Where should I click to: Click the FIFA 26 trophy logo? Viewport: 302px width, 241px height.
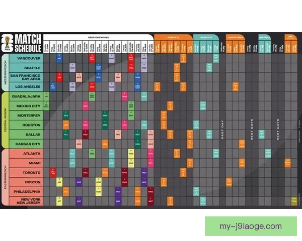point(8,43)
